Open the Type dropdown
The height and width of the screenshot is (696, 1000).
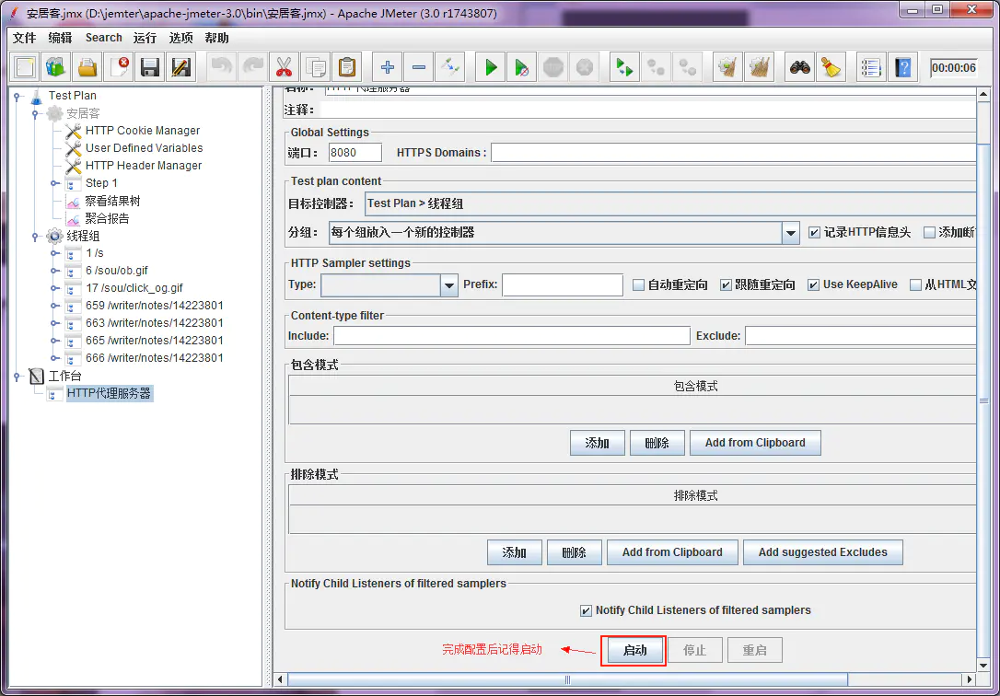(x=449, y=285)
